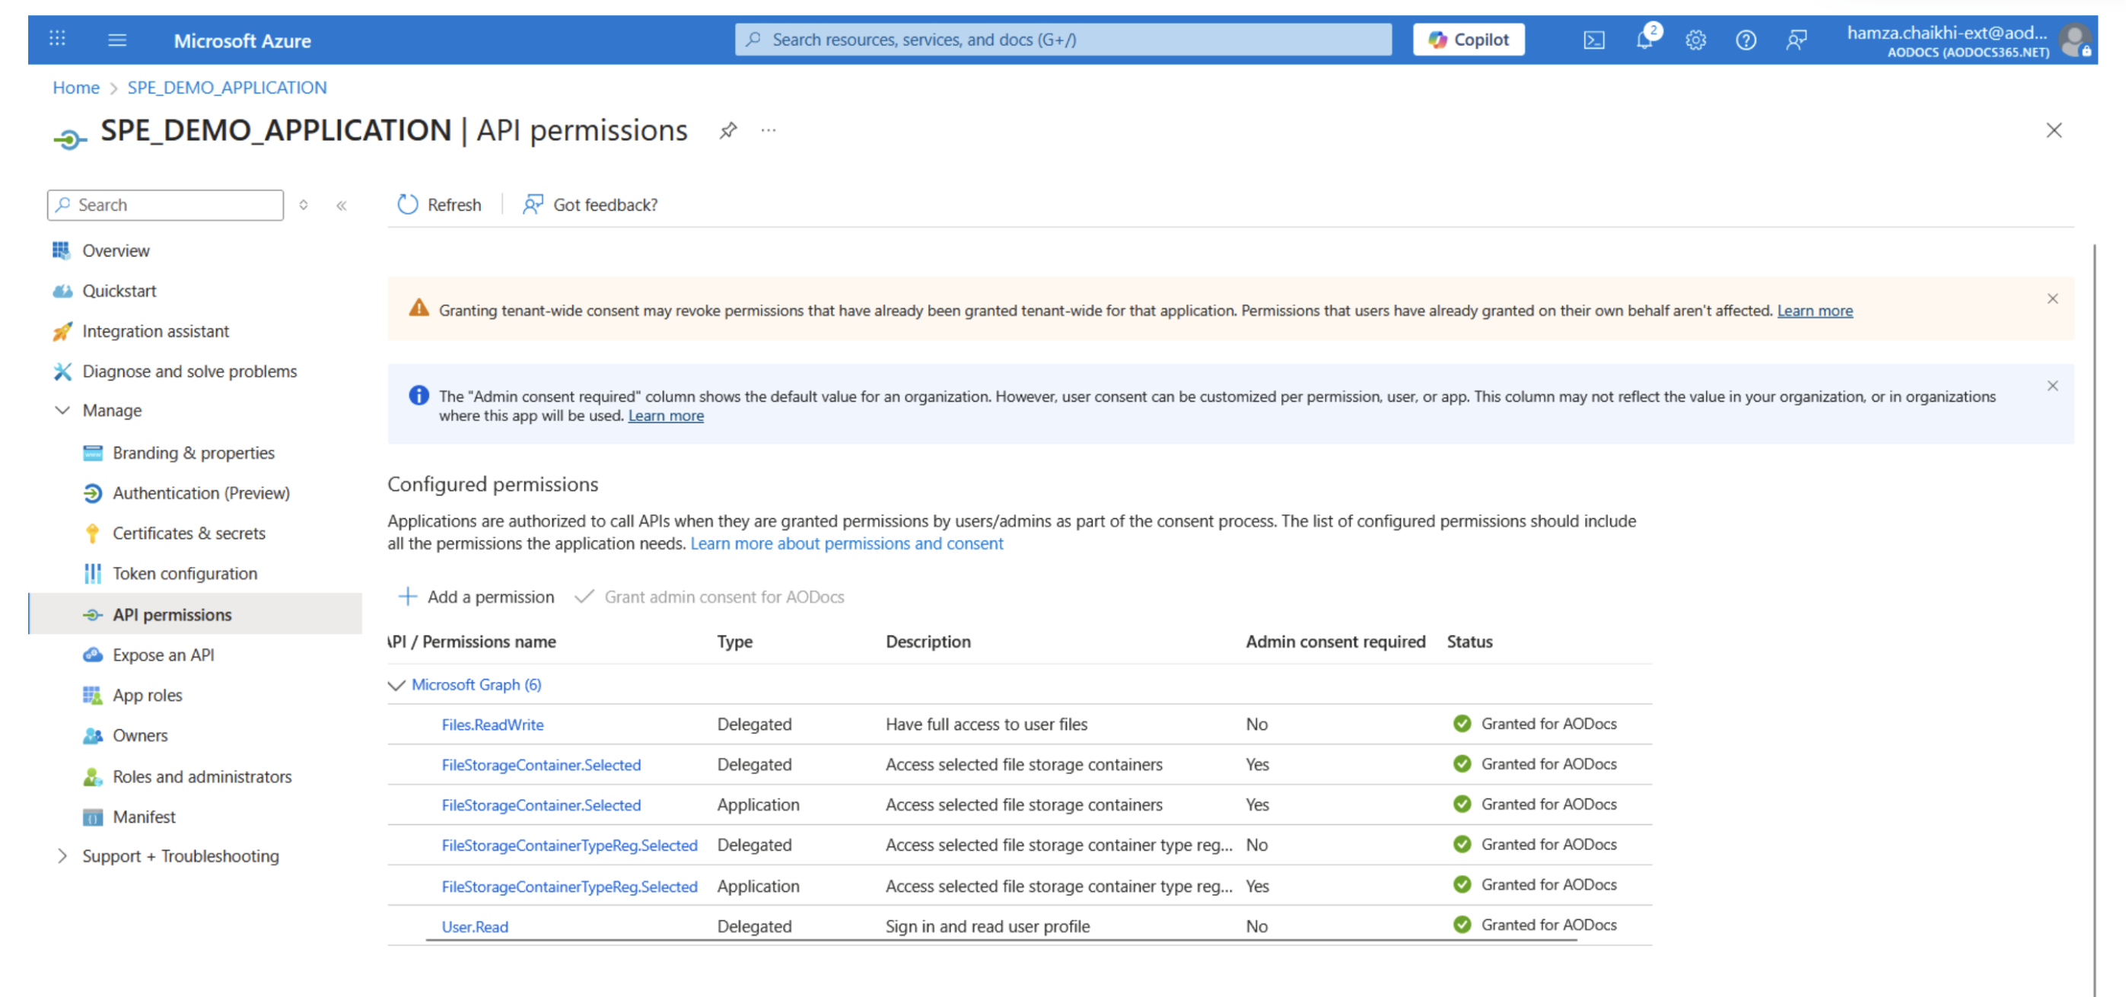2126x997 pixels.
Task: Click Granted status for User.Read
Action: coord(1534,925)
